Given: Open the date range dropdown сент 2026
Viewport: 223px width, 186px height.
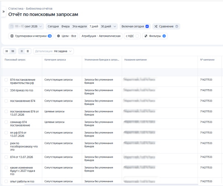Looking at the screenshot, I should (26, 26).
